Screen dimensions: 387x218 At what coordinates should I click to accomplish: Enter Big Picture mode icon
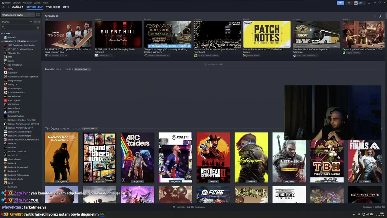369,3
